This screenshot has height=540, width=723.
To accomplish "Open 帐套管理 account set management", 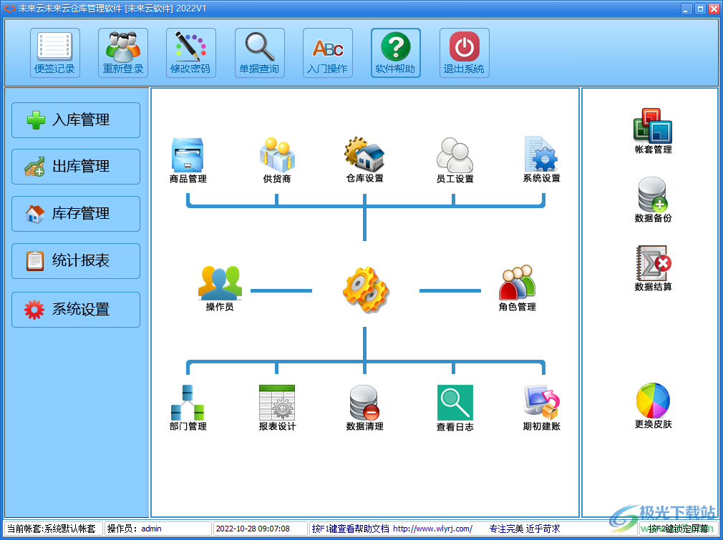I will [653, 132].
